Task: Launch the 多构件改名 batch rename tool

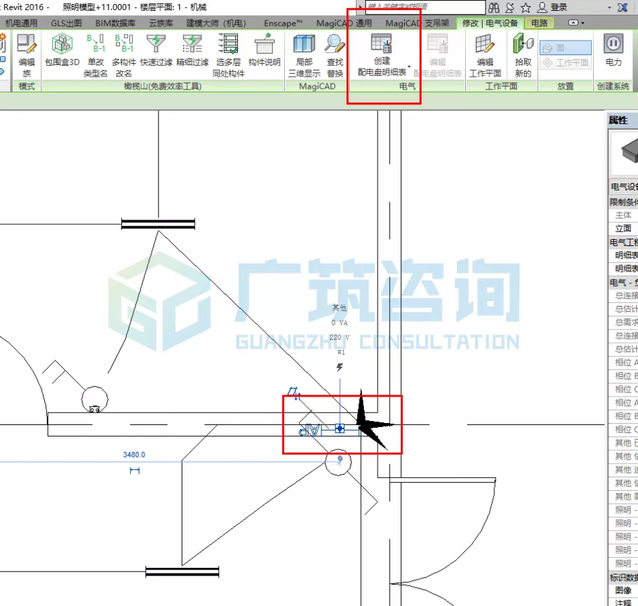Action: click(x=123, y=56)
